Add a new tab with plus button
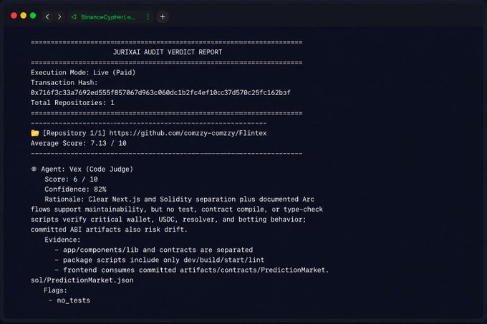 pos(163,16)
